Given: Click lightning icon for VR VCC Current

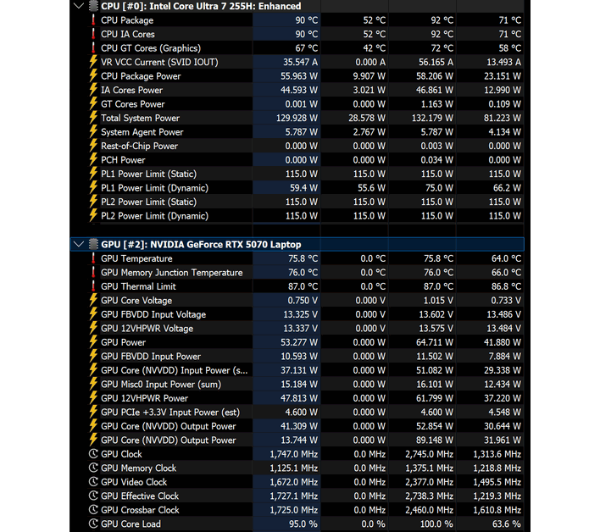Looking at the screenshot, I should click(93, 62).
